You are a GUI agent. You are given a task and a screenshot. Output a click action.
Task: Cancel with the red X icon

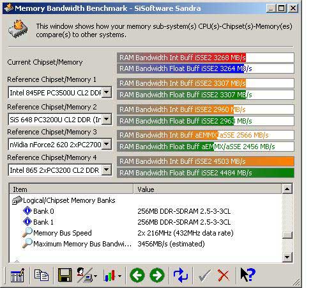224,275
